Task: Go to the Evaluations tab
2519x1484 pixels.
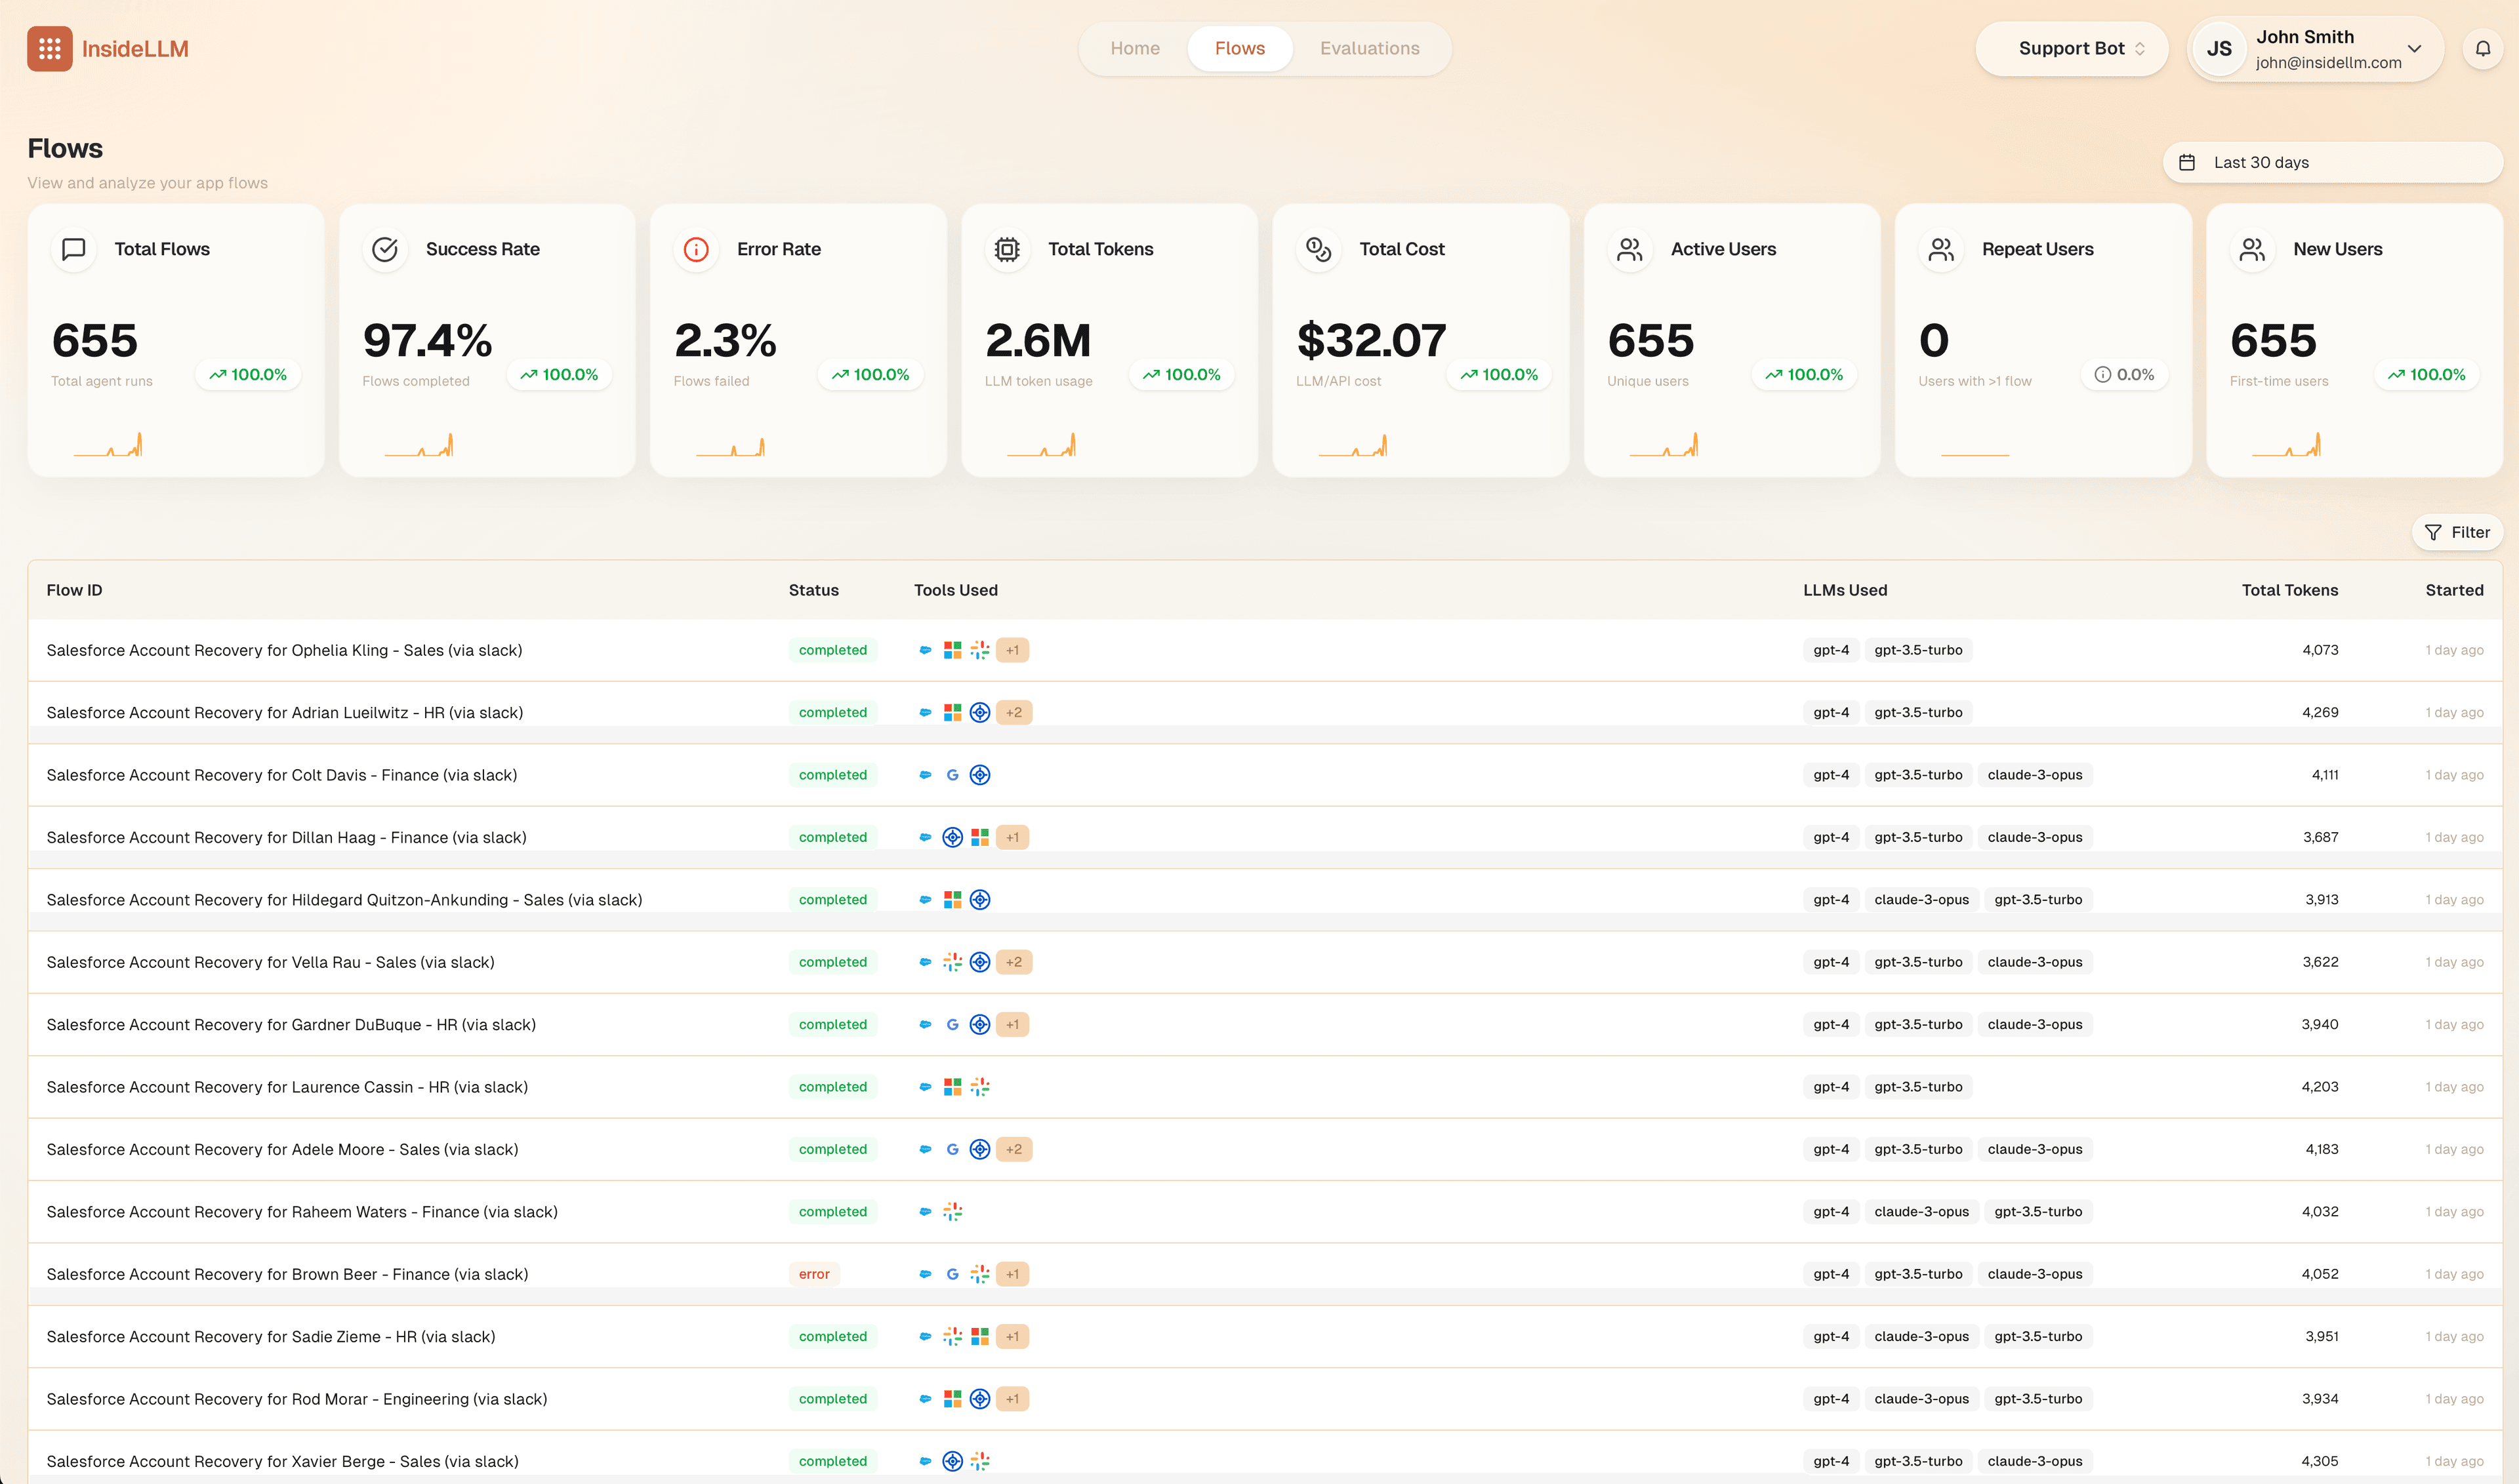Action: (x=1370, y=48)
